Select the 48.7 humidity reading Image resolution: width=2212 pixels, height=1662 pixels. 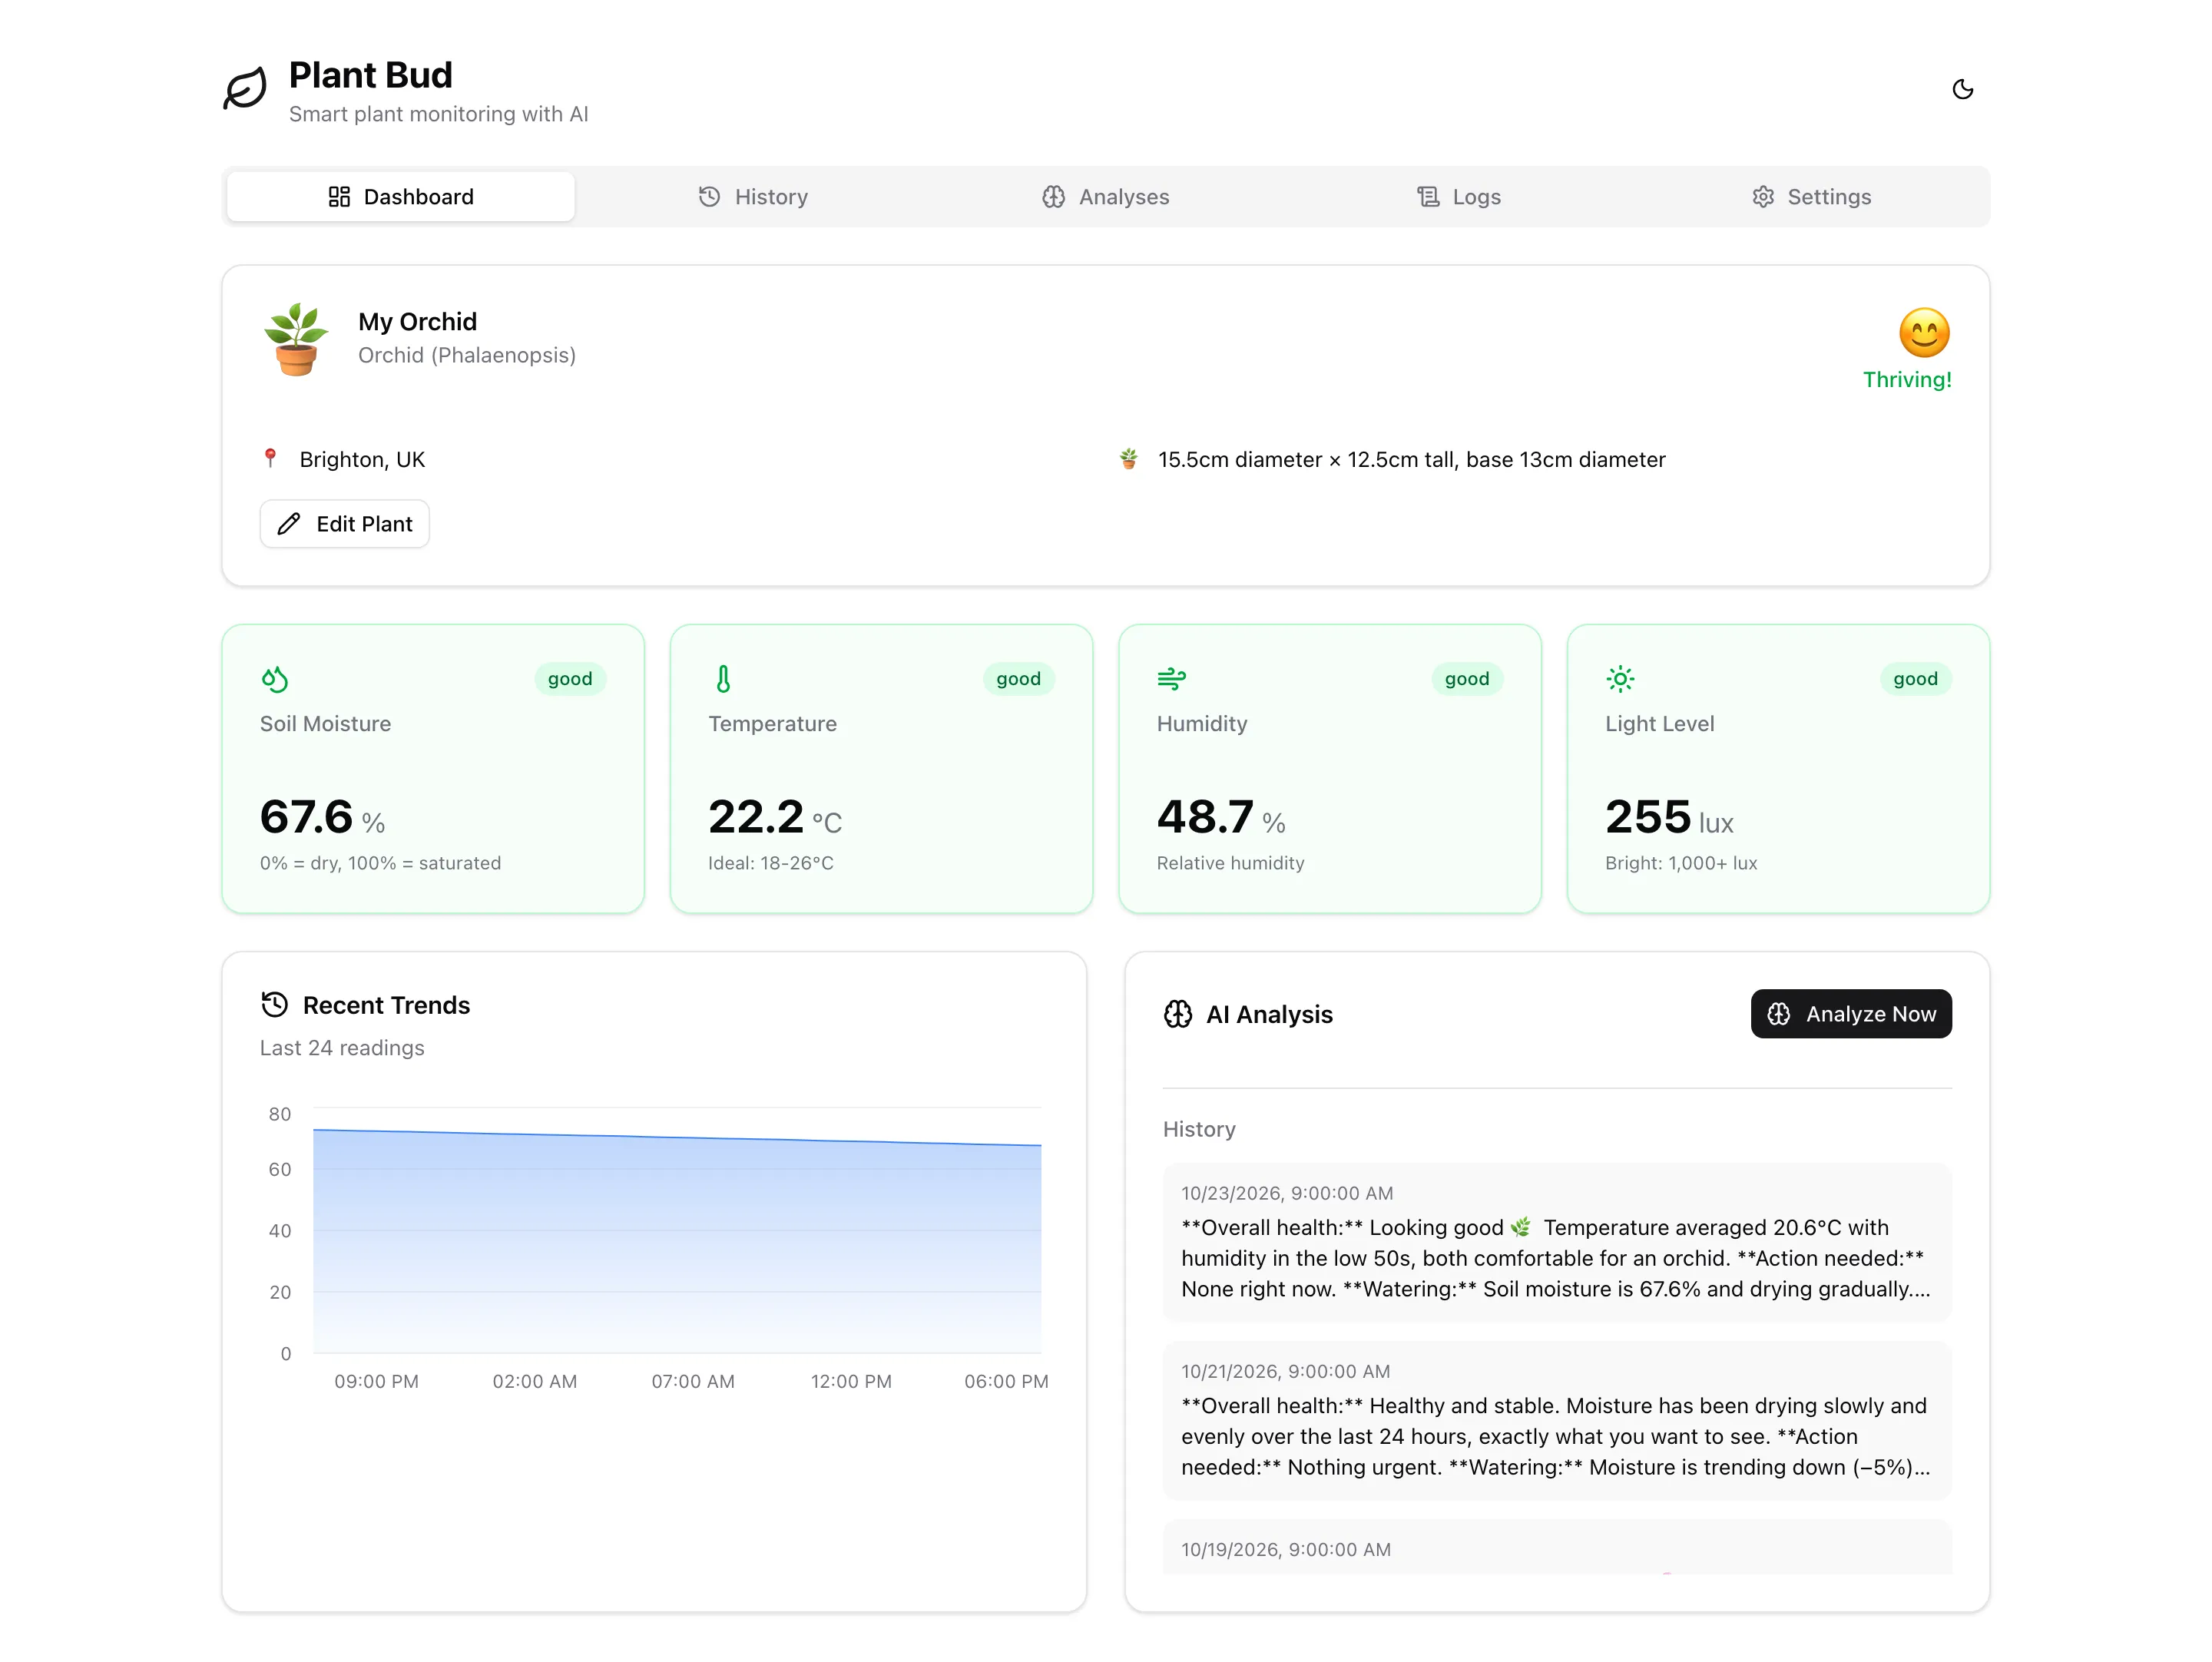click(x=1205, y=817)
